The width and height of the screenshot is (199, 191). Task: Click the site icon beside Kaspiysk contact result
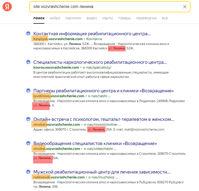coord(28,33)
